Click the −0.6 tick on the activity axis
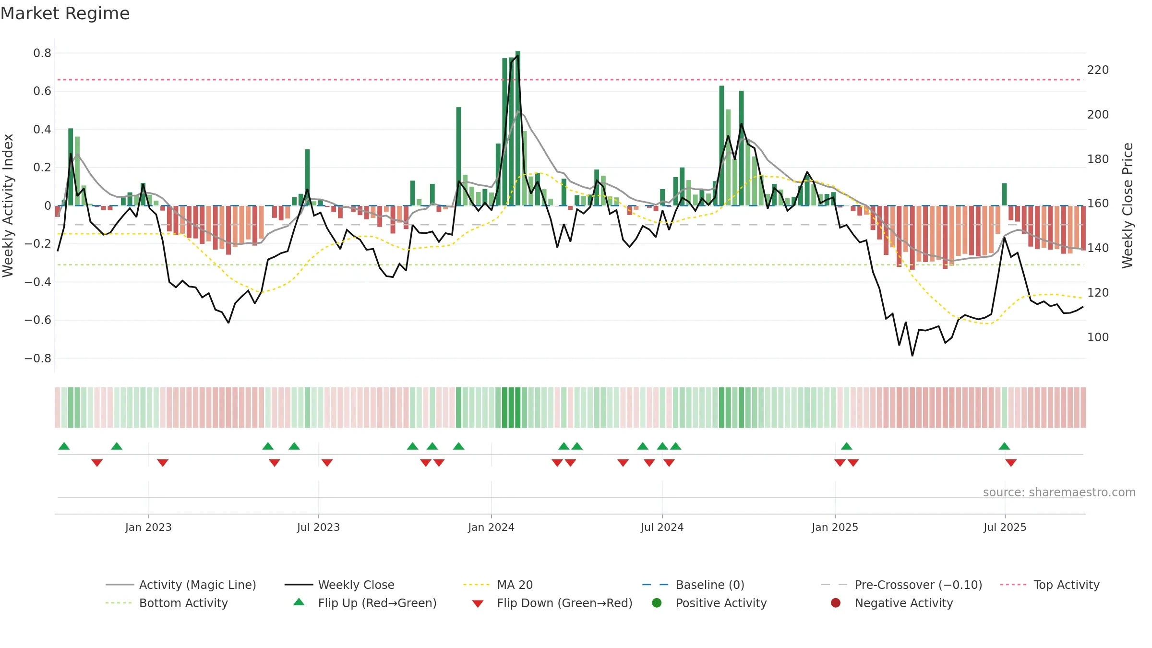Image resolution: width=1152 pixels, height=648 pixels. [38, 320]
